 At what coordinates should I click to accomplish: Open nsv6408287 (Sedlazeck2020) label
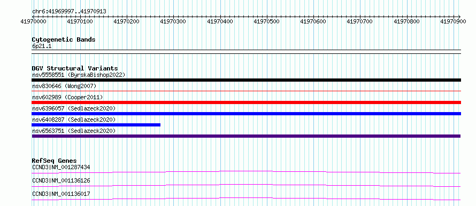click(x=74, y=120)
